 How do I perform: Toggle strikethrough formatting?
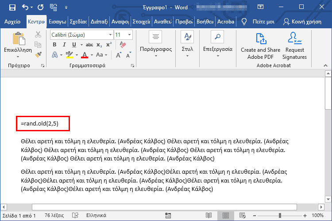point(89,45)
